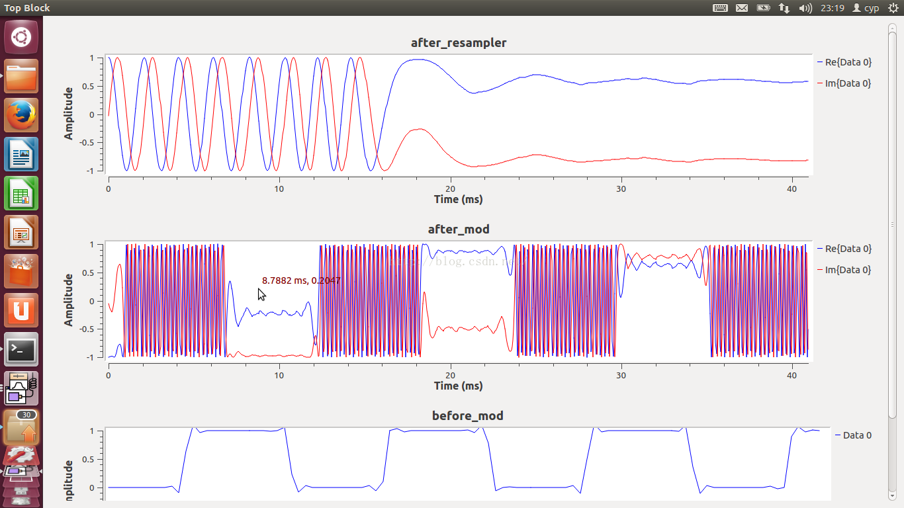This screenshot has width=904, height=508.
Task: Click the Time (ms) label below after_resampler
Action: click(x=459, y=199)
